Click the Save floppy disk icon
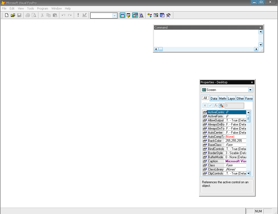This screenshot has width=278, height=214. 19,15
